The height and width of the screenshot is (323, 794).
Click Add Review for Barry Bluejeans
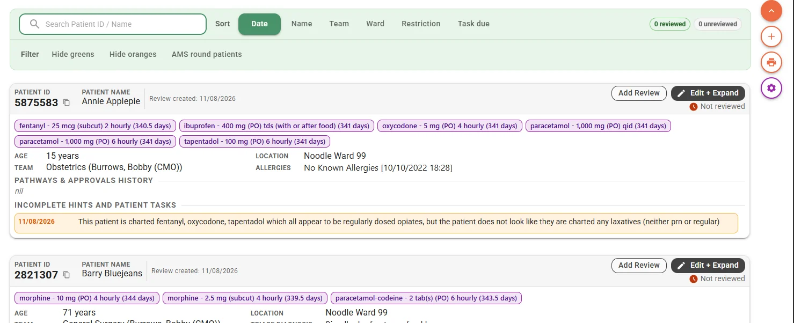pos(639,266)
